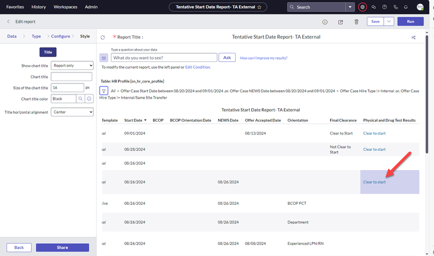Sort by Start Date column header
Viewport: 434px width, 256px height.
[133, 121]
